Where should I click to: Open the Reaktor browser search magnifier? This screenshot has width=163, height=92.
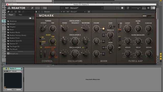point(32,8)
